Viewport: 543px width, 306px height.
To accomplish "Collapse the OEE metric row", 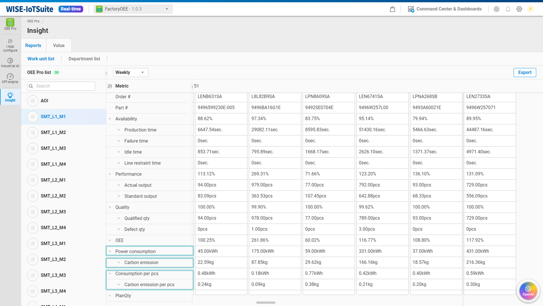I will [110, 241].
